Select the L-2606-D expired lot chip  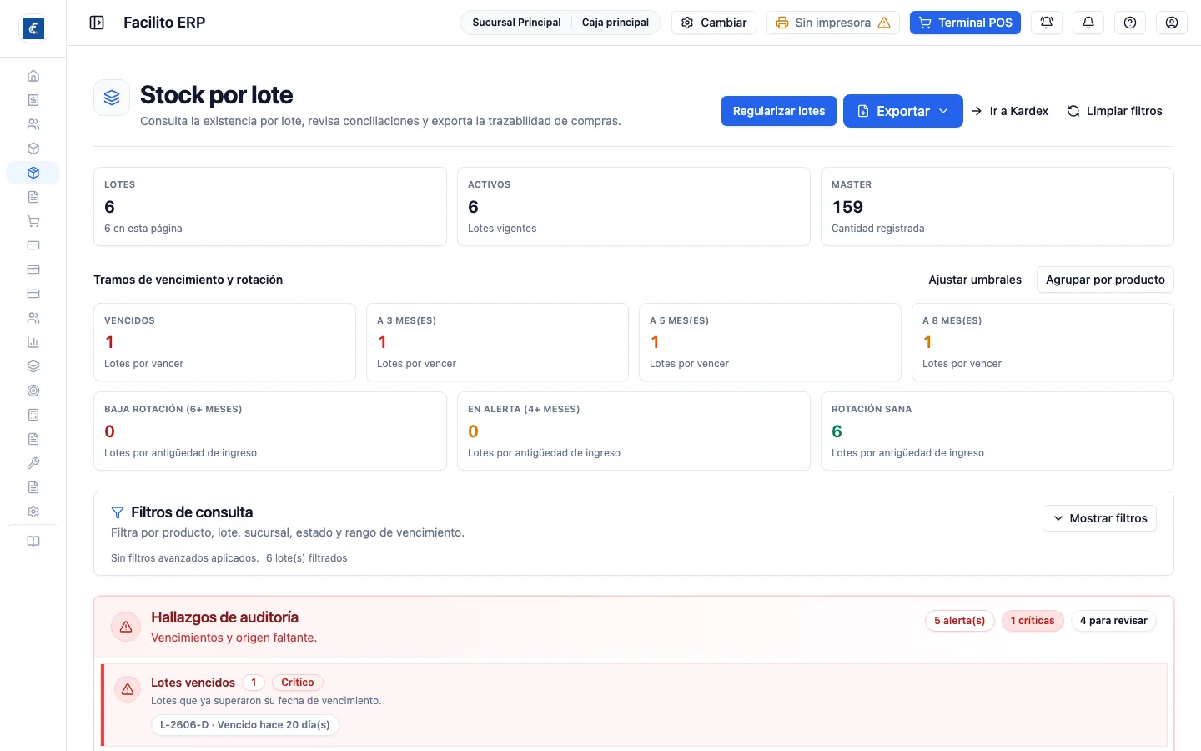[x=245, y=725]
